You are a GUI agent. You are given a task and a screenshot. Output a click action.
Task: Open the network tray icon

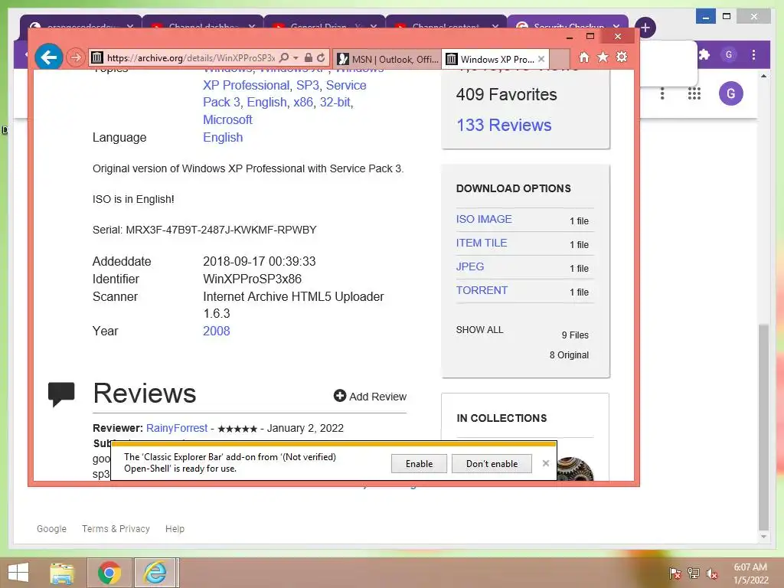point(694,573)
